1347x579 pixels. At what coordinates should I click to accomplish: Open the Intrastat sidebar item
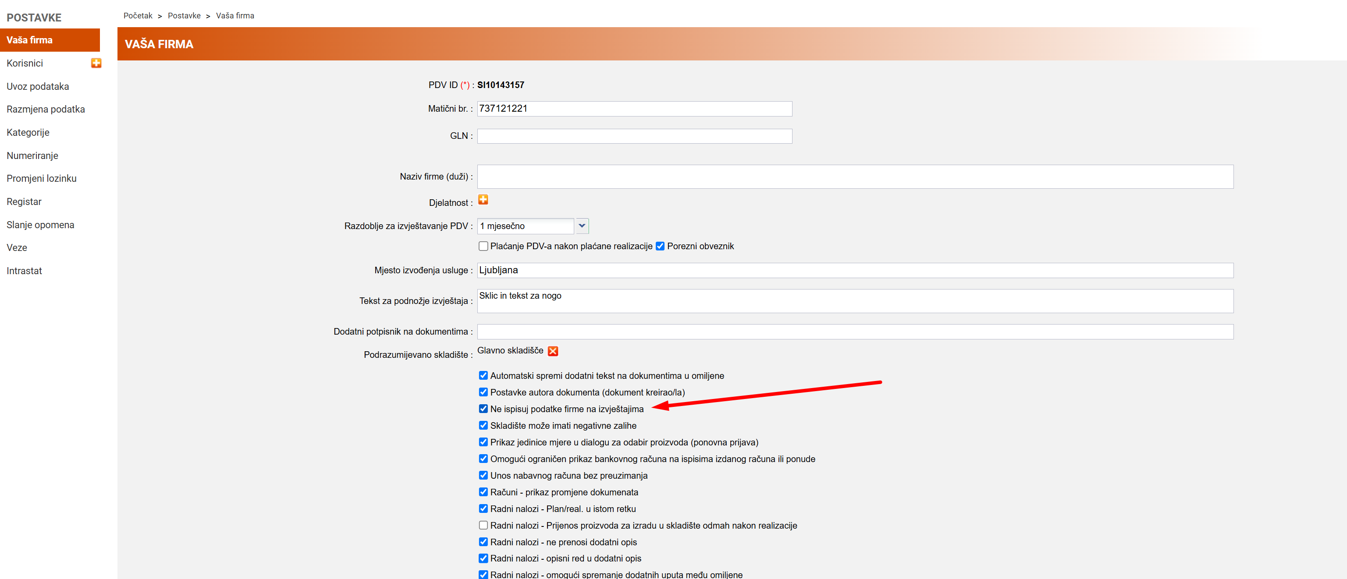pos(24,271)
